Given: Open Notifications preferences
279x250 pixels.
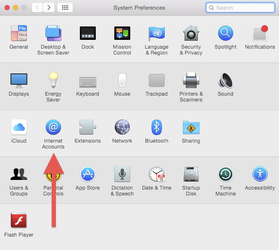Looking at the screenshot, I should (260, 33).
